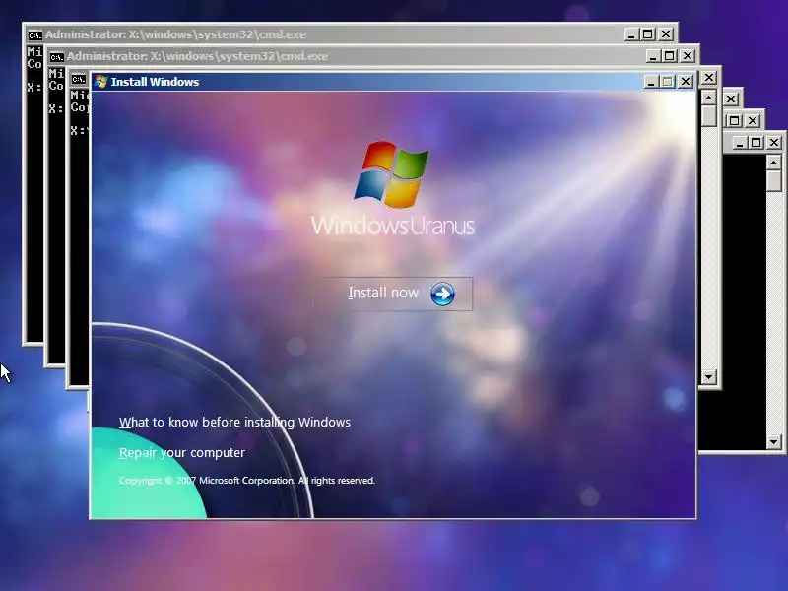Click scroll-down arrow of the rightmost console window
The width and height of the screenshot is (788, 591).
(x=774, y=442)
